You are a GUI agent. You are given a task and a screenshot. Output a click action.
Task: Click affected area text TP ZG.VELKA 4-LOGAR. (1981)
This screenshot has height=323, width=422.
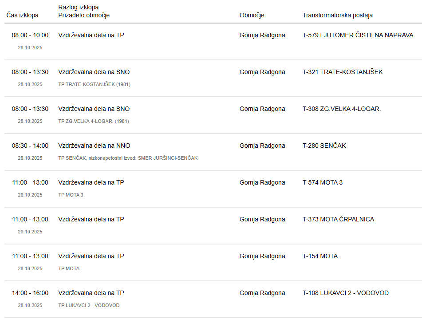(x=94, y=121)
